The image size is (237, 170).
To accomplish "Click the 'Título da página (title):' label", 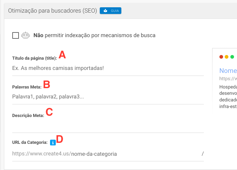I will [x=34, y=58].
